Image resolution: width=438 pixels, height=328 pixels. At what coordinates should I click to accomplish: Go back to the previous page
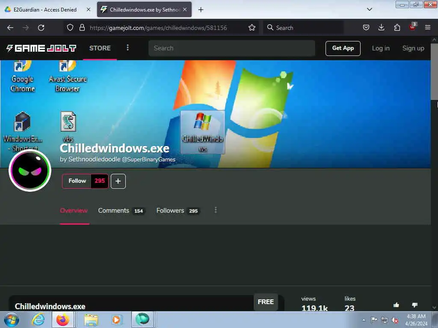(x=10, y=28)
